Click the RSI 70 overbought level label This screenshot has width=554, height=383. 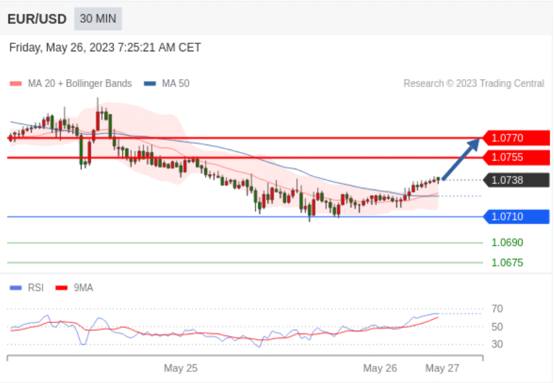[x=497, y=309]
